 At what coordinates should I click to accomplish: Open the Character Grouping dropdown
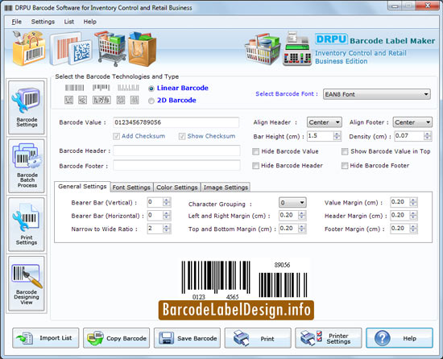pos(292,202)
